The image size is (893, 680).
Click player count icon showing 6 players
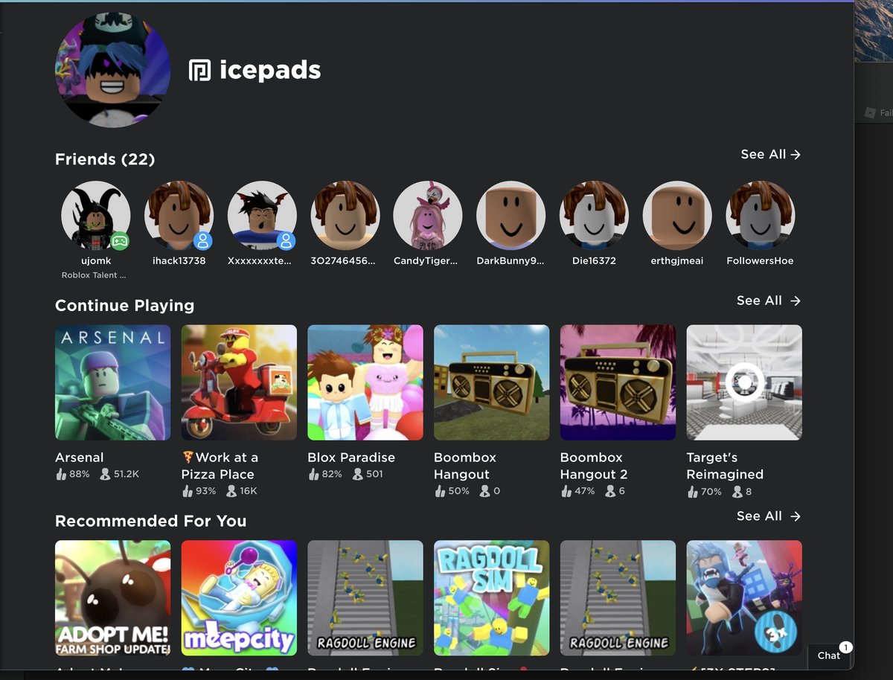[x=611, y=491]
